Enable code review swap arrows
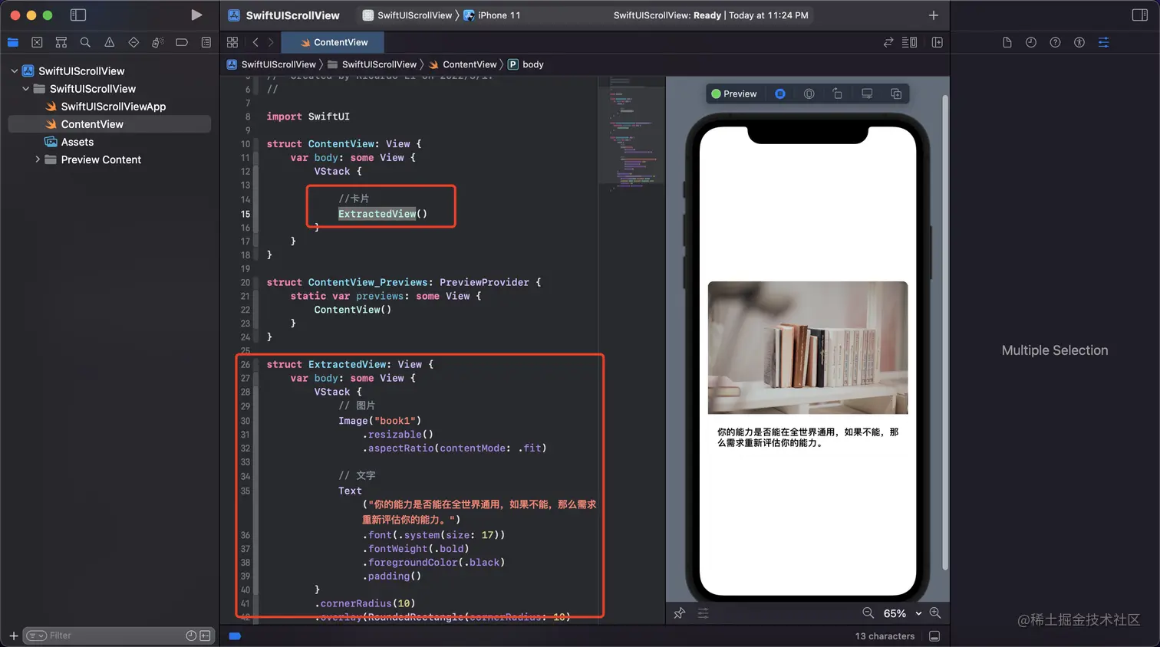The width and height of the screenshot is (1160, 647). [888, 42]
